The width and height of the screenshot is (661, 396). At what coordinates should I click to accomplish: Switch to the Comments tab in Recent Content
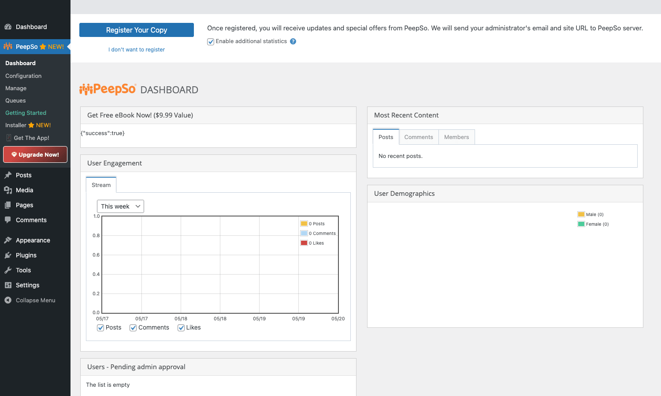419,137
